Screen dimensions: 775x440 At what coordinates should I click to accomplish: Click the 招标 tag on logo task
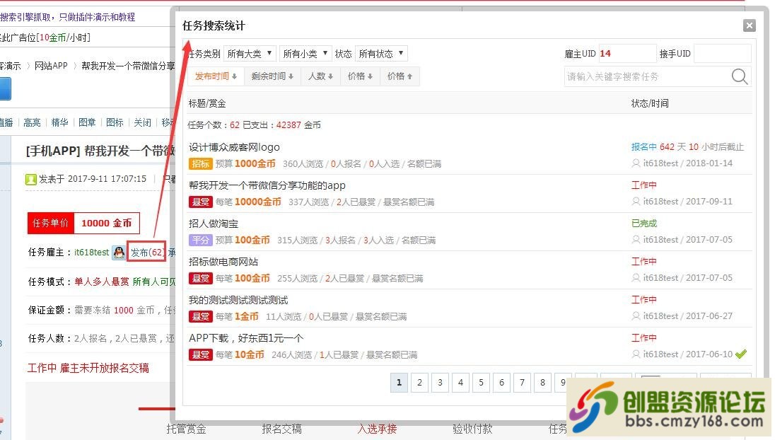[x=200, y=163]
